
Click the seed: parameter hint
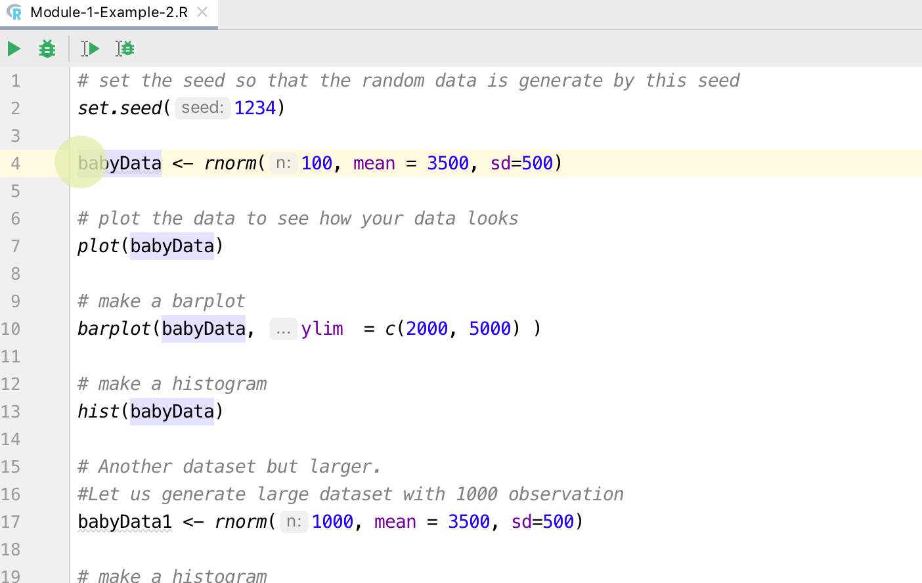203,108
